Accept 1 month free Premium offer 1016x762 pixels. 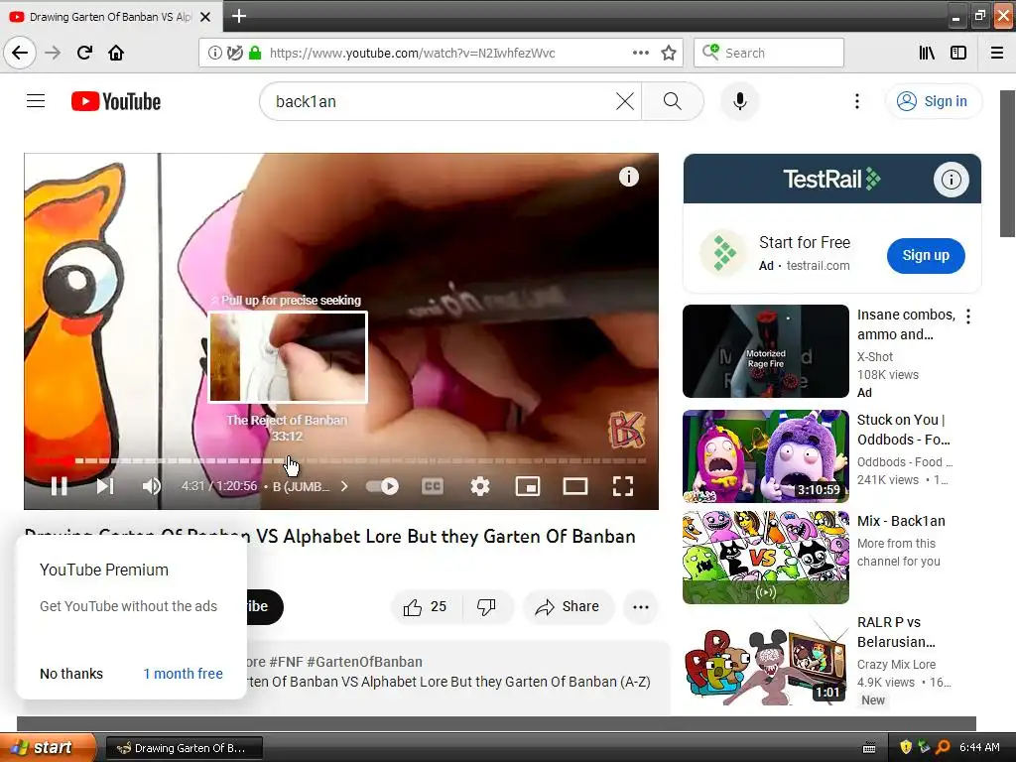click(x=183, y=674)
